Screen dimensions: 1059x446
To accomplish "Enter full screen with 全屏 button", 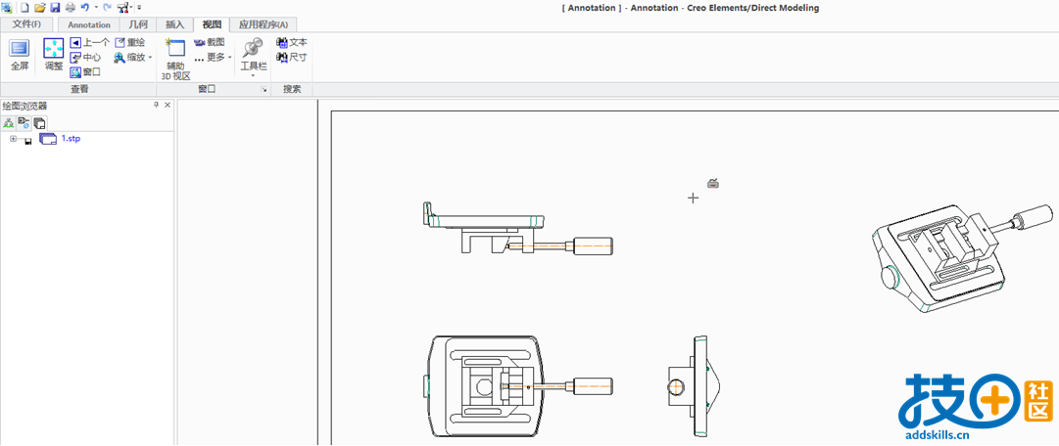I will coord(20,55).
